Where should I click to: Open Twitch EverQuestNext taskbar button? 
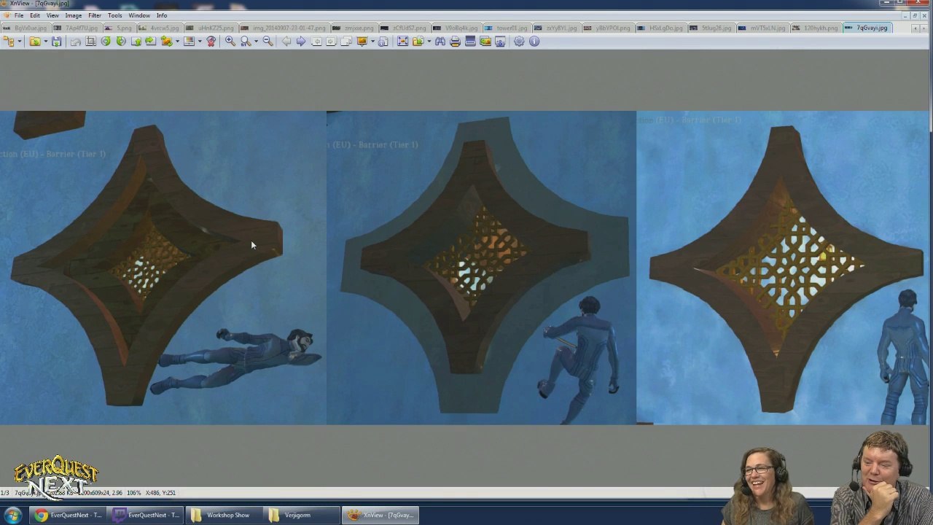pos(146,516)
